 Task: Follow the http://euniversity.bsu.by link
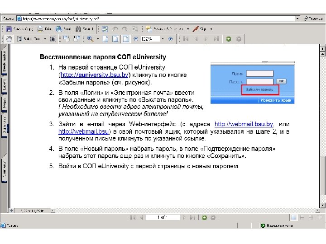coord(95,75)
